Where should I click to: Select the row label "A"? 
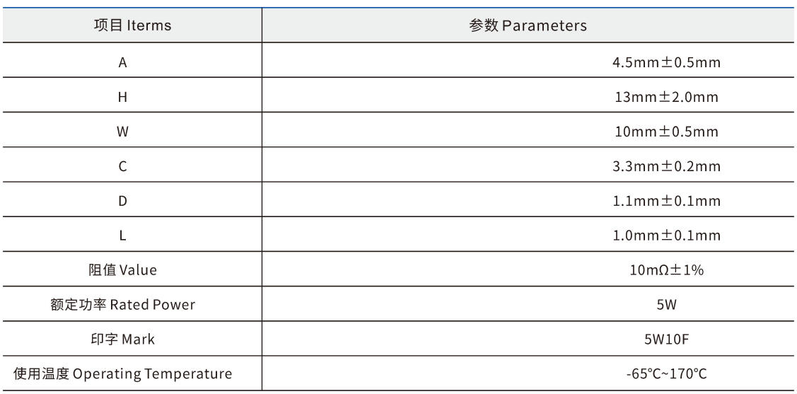(x=122, y=62)
